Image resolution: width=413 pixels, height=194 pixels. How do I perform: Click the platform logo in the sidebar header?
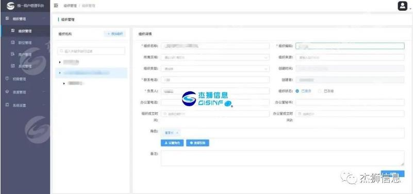pyautogui.click(x=11, y=6)
